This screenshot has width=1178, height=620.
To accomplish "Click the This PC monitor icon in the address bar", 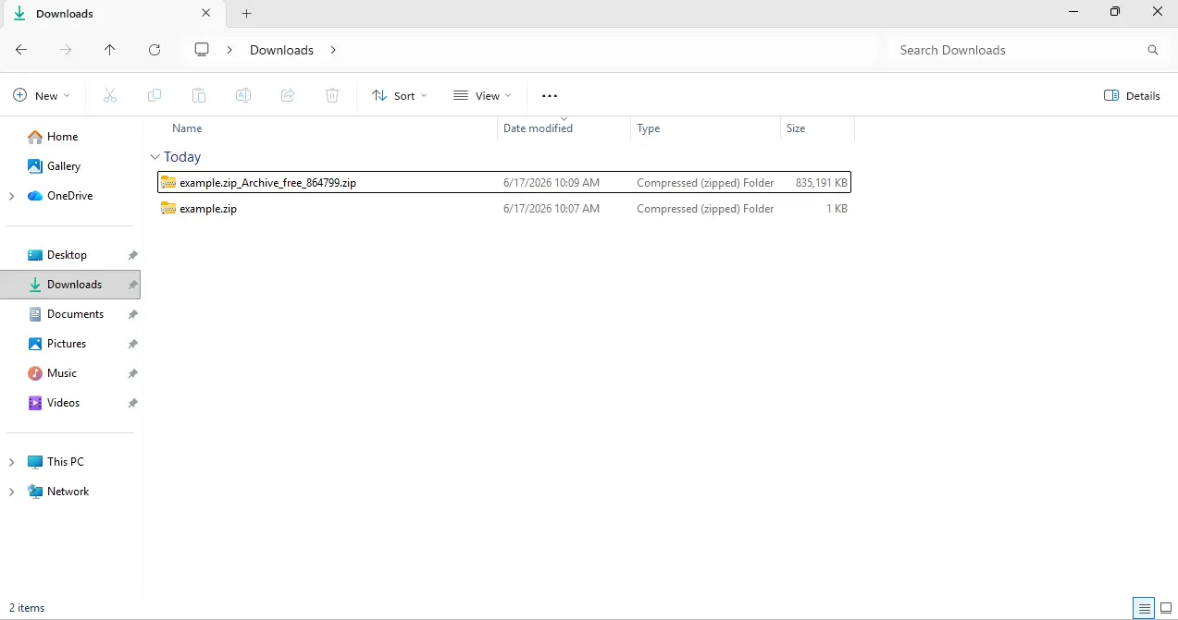I will click(x=202, y=50).
